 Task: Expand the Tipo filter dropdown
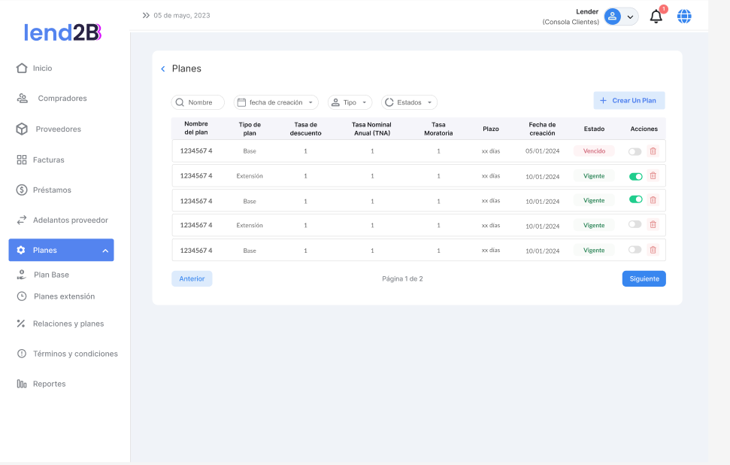coord(350,102)
